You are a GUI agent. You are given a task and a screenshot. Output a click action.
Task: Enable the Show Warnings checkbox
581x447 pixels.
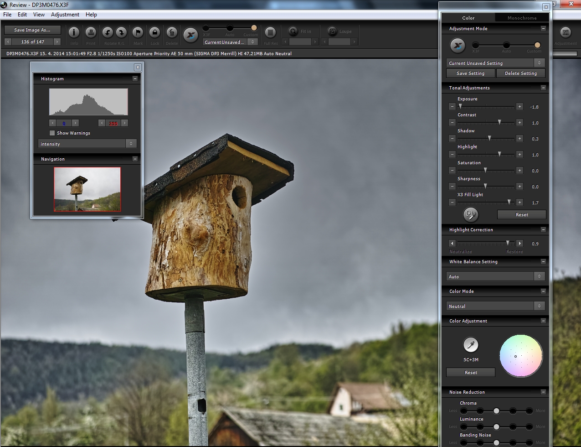52,133
